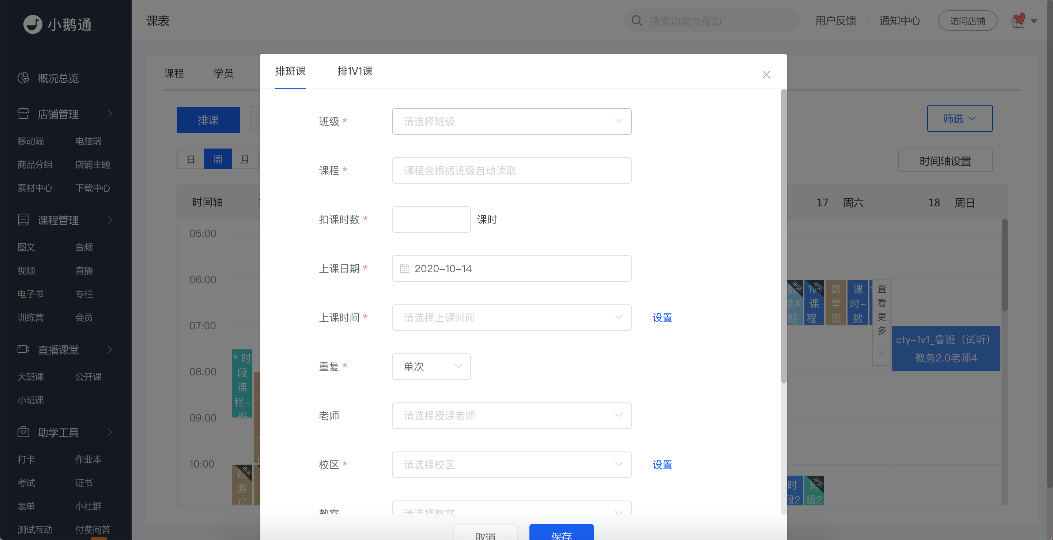Screen dimensions: 1053x540
Task: Expand 查看更多 in Saturday column
Action: click(882, 322)
